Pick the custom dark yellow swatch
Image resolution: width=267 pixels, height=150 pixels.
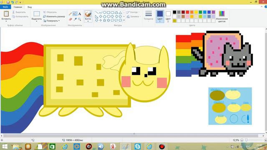click(174, 21)
